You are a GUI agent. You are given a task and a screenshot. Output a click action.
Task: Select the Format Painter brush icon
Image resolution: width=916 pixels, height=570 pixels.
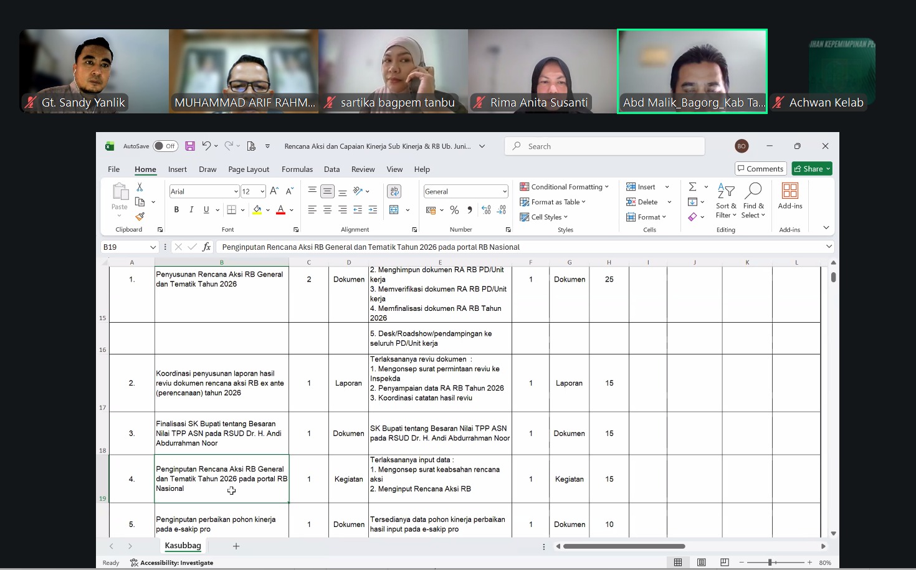point(140,217)
